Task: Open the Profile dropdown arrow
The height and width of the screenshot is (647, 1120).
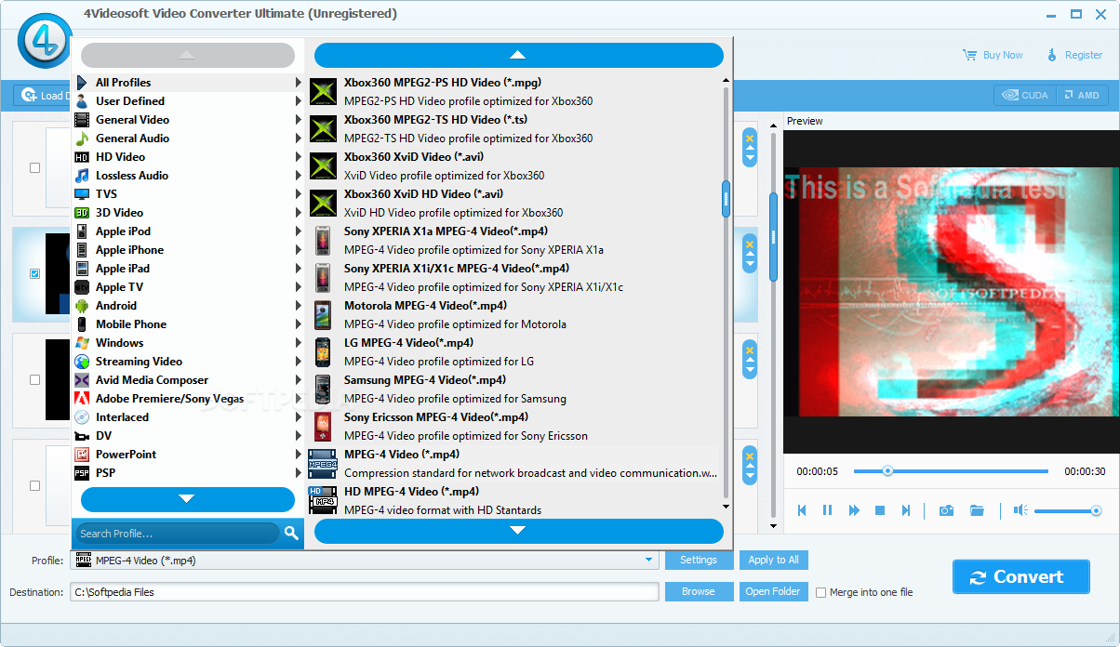Action: [648, 561]
